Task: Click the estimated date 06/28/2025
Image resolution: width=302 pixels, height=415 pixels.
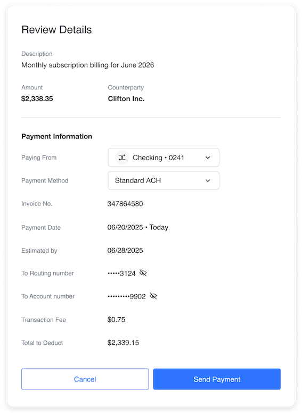Action: [x=125, y=251]
